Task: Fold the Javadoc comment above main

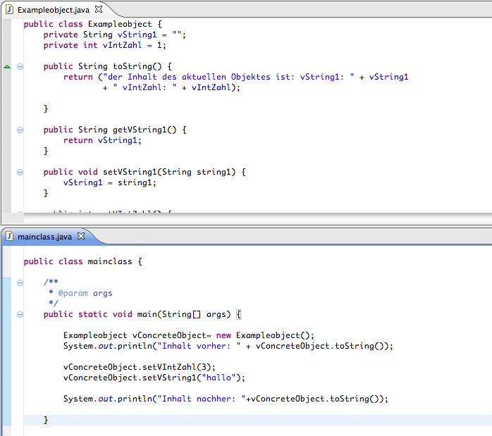Action: pyautogui.click(x=20, y=282)
